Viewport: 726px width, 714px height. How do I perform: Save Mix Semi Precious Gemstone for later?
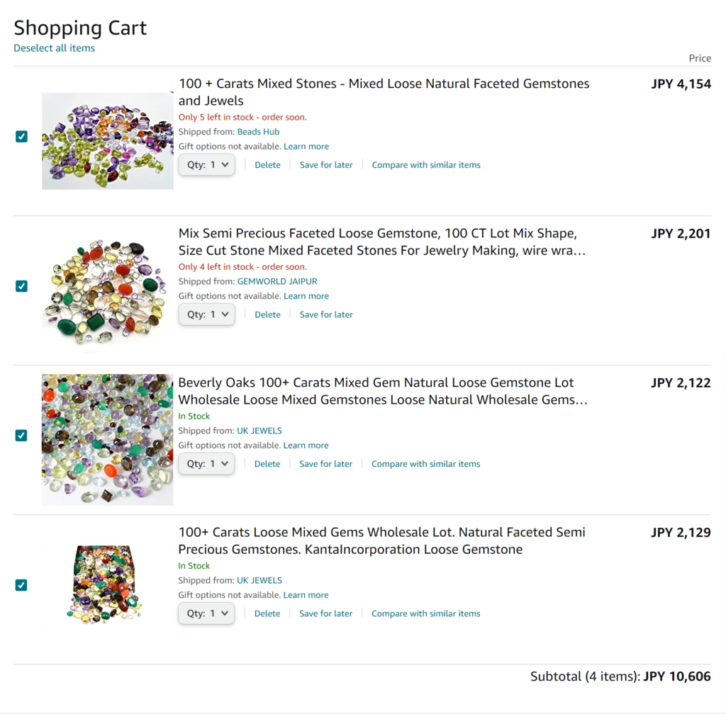[x=326, y=314]
